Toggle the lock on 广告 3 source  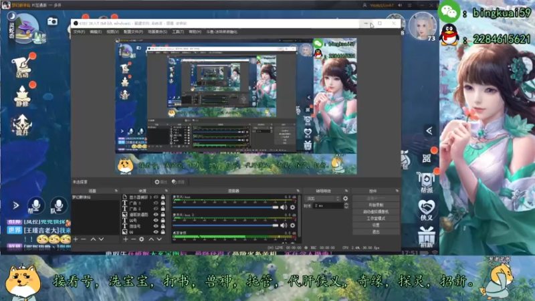click(x=163, y=203)
